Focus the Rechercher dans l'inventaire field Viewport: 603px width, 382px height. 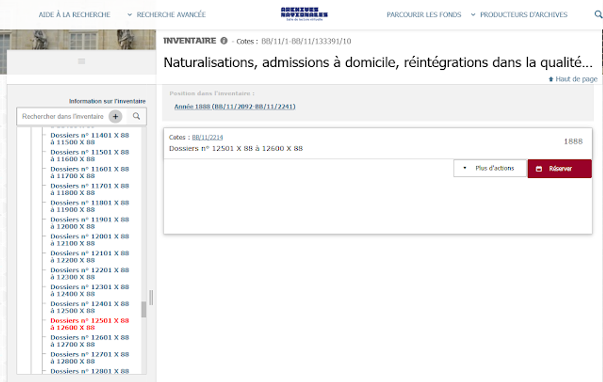tap(63, 116)
